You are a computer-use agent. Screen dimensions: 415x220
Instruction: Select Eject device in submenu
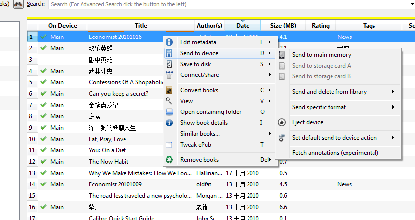[x=338, y=122]
